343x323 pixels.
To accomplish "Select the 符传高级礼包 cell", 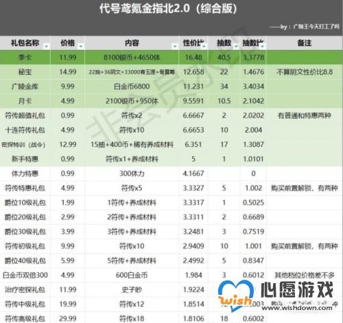I will 25,318.
